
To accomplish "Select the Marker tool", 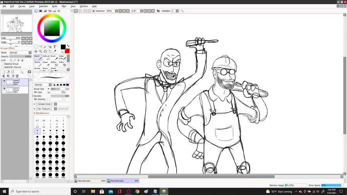I will click(x=38, y=64).
